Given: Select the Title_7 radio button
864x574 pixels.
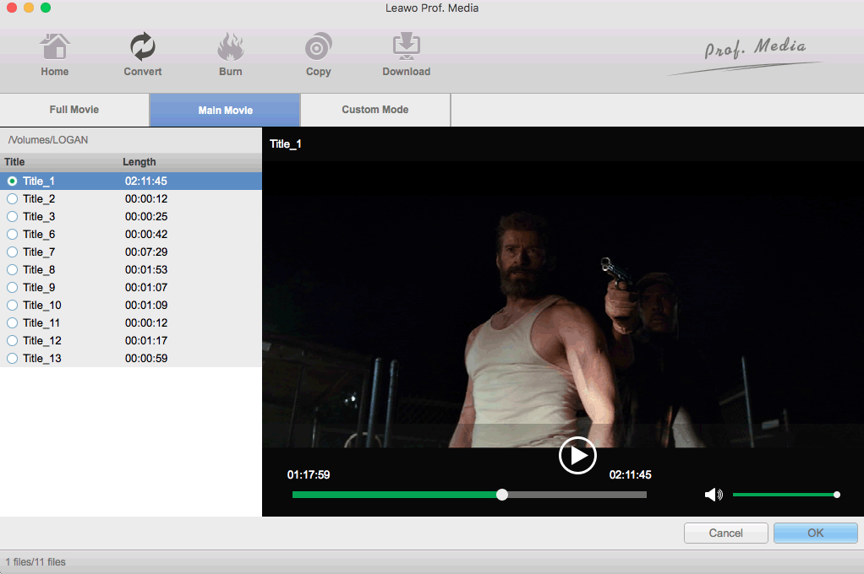Looking at the screenshot, I should click(x=12, y=252).
